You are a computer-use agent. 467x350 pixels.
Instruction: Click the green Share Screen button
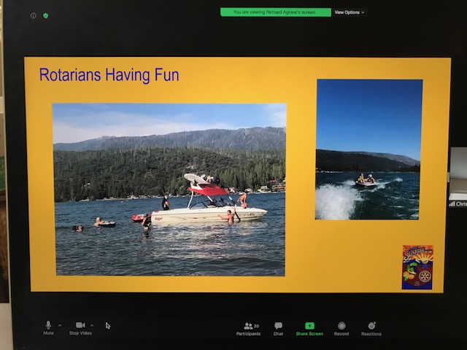click(x=309, y=328)
